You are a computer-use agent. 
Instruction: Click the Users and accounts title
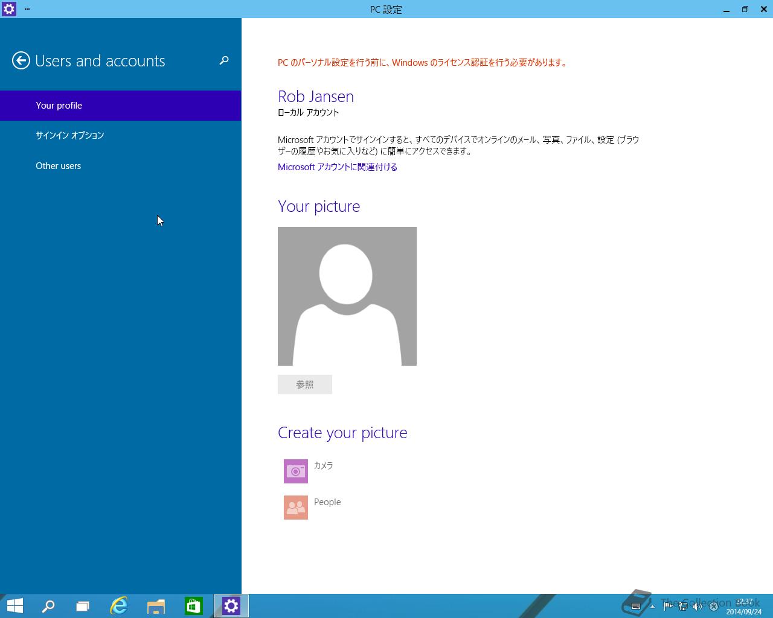pyautogui.click(x=100, y=61)
